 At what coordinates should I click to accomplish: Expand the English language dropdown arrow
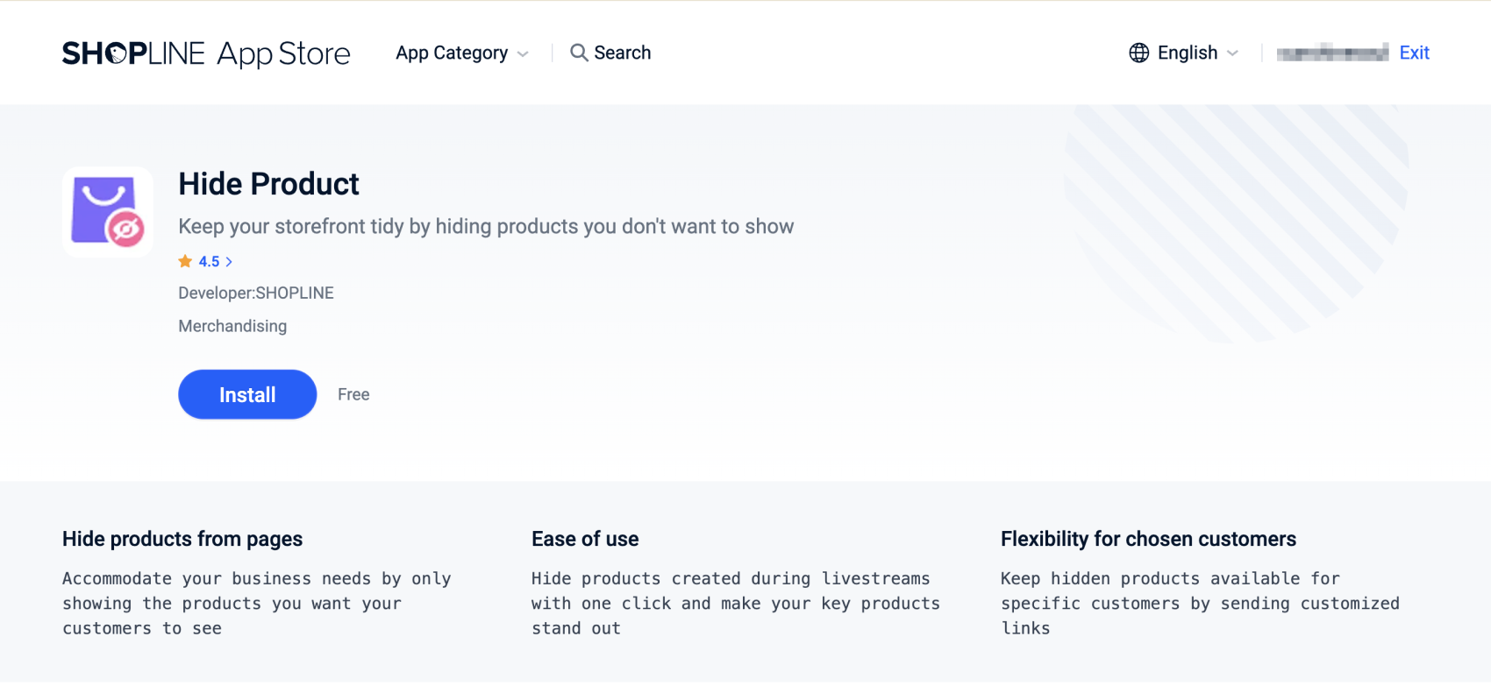point(1233,53)
